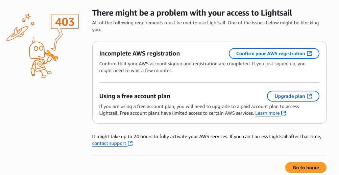Click the wrench in the robot's hand
339x175 pixels.
[52, 55]
